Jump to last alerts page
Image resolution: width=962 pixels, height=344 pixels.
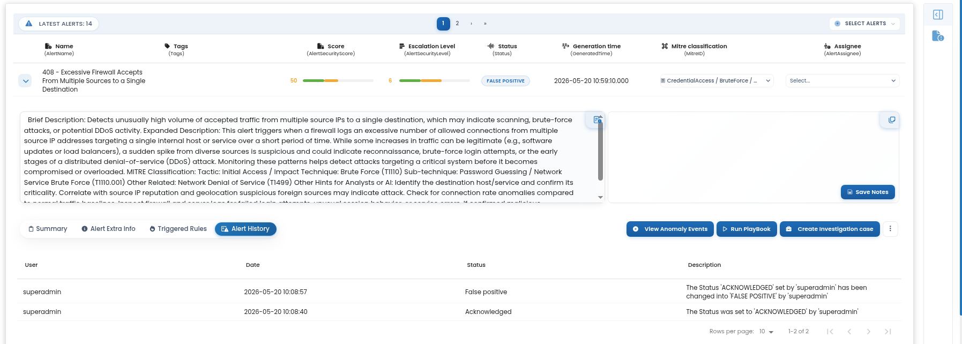click(x=485, y=24)
